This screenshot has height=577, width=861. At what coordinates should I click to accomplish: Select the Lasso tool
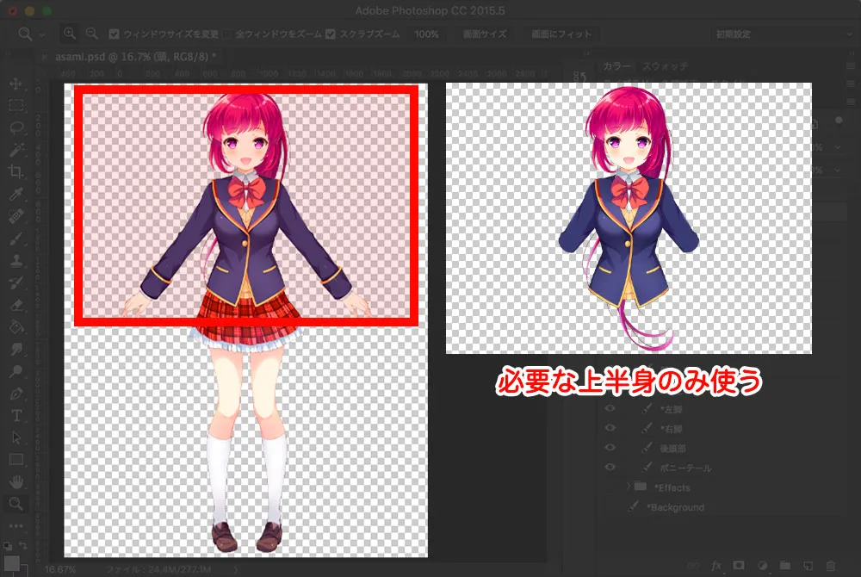coord(15,128)
